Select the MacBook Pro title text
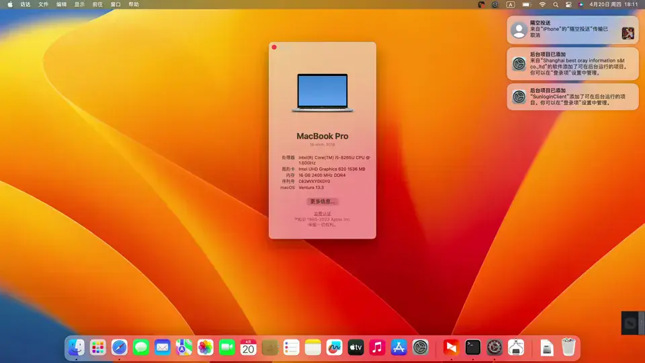This screenshot has height=363, width=645. [x=322, y=136]
